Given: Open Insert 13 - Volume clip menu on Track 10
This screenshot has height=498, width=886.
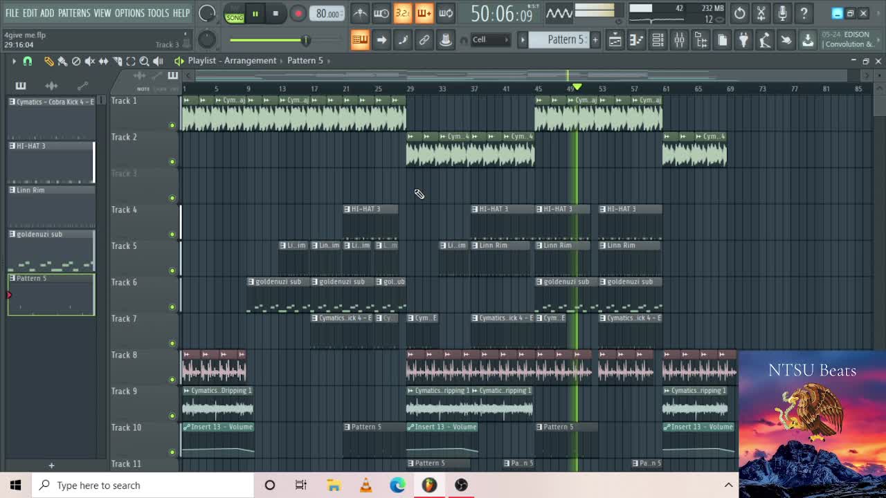Looking at the screenshot, I should tap(186, 427).
